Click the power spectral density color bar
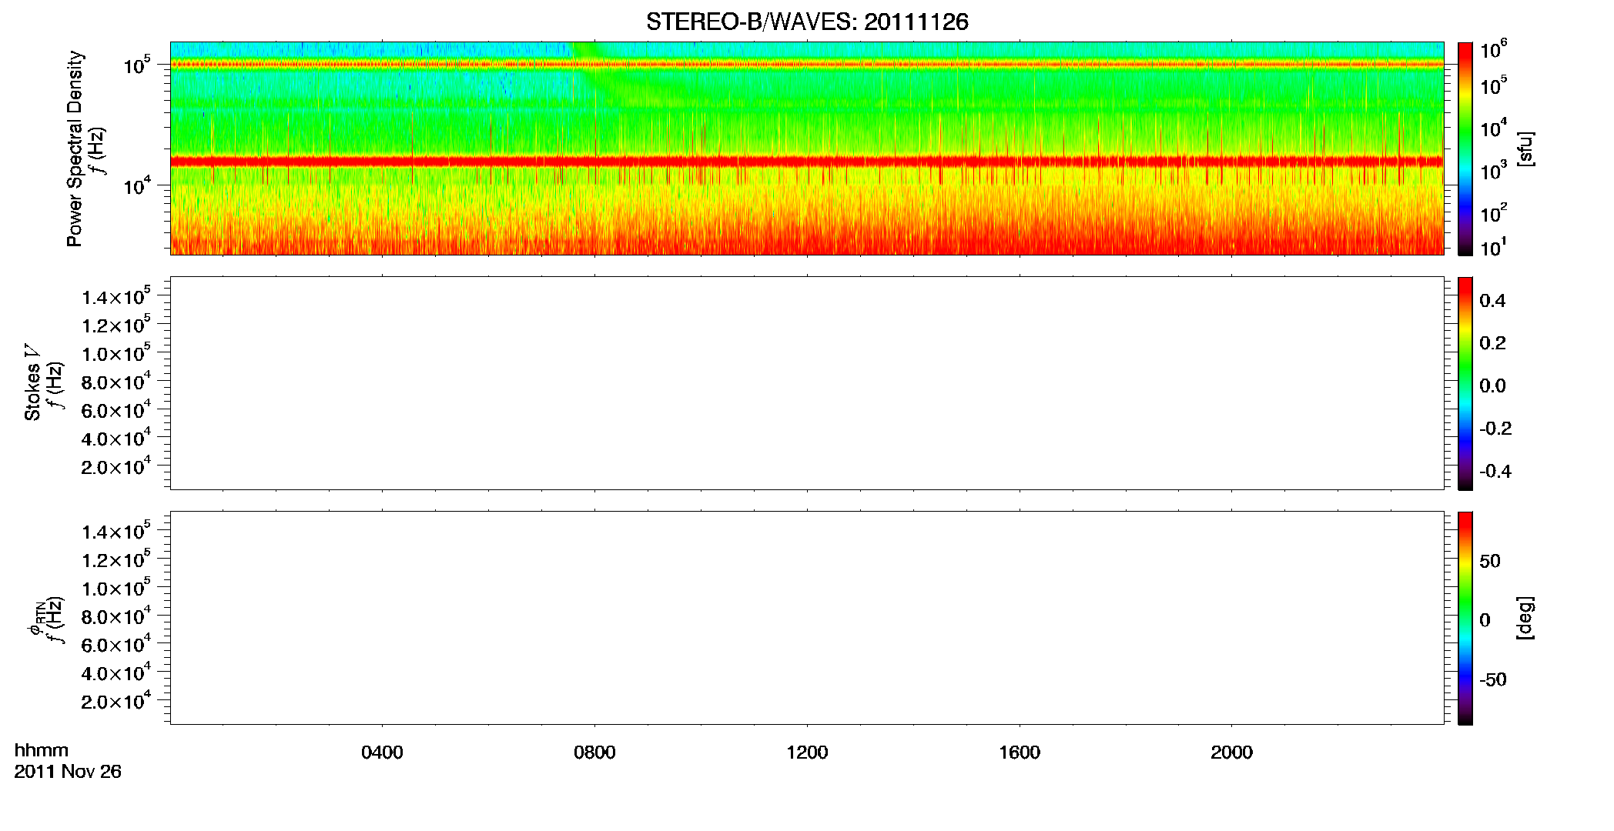This screenshot has height=831, width=1614. click(x=1465, y=149)
